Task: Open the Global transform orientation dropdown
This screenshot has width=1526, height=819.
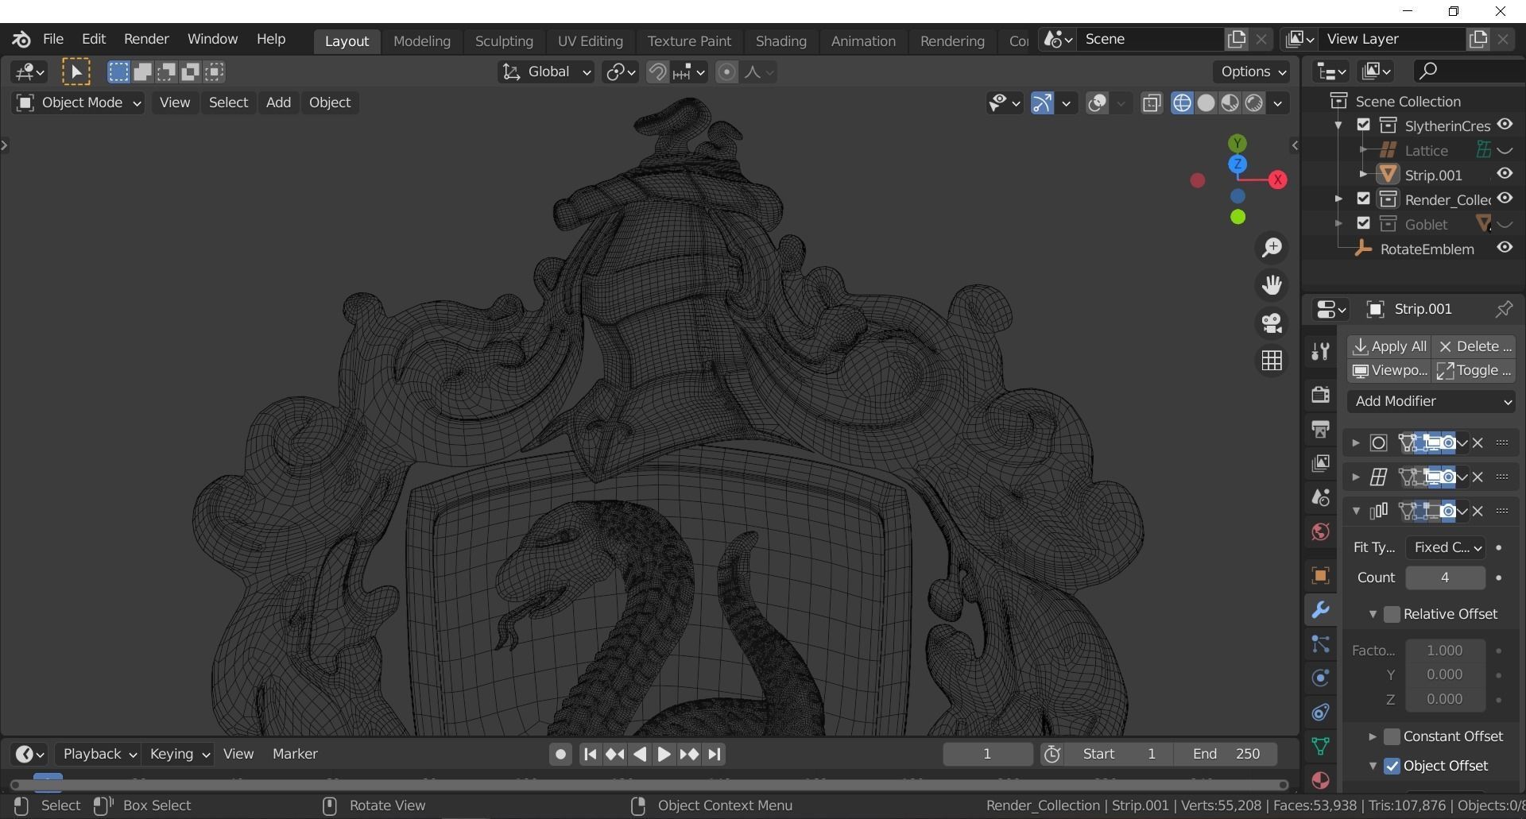Action: click(546, 72)
